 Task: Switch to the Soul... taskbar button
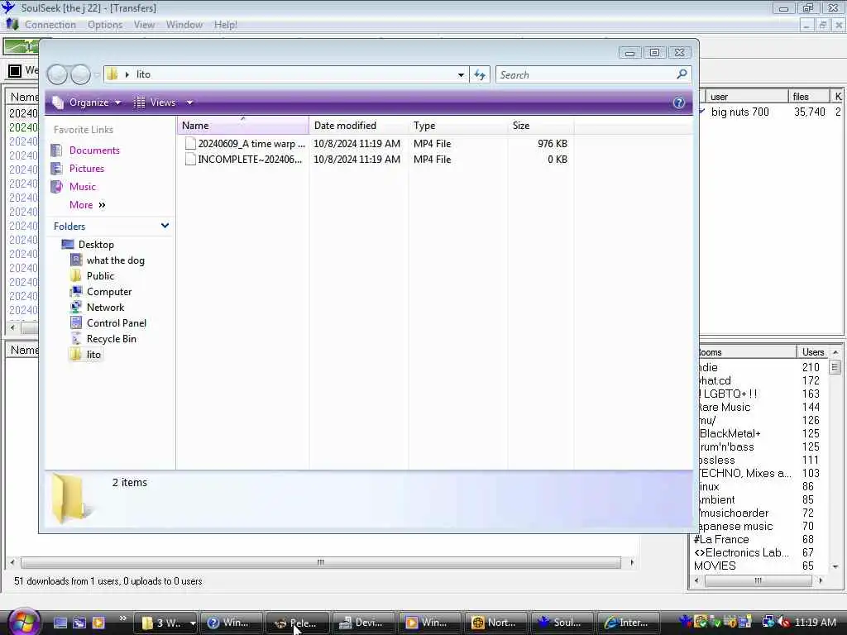pyautogui.click(x=562, y=623)
